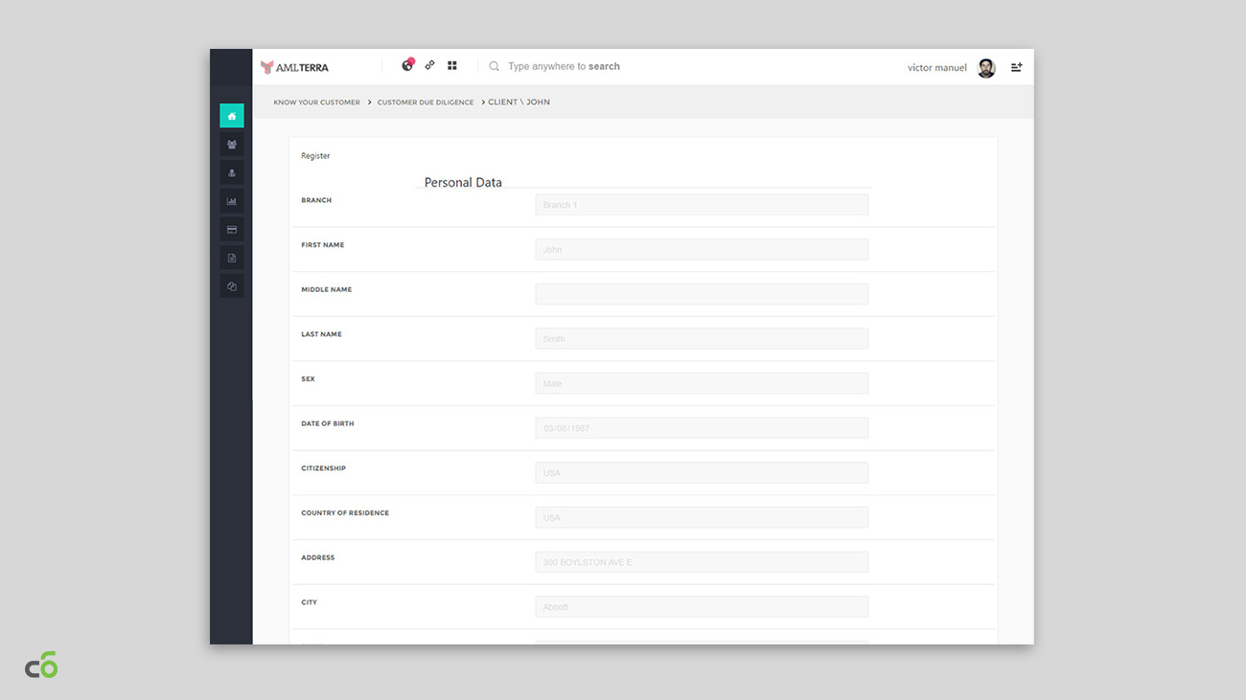Click the chain link icon in header
This screenshot has height=700, width=1246.
tap(429, 65)
